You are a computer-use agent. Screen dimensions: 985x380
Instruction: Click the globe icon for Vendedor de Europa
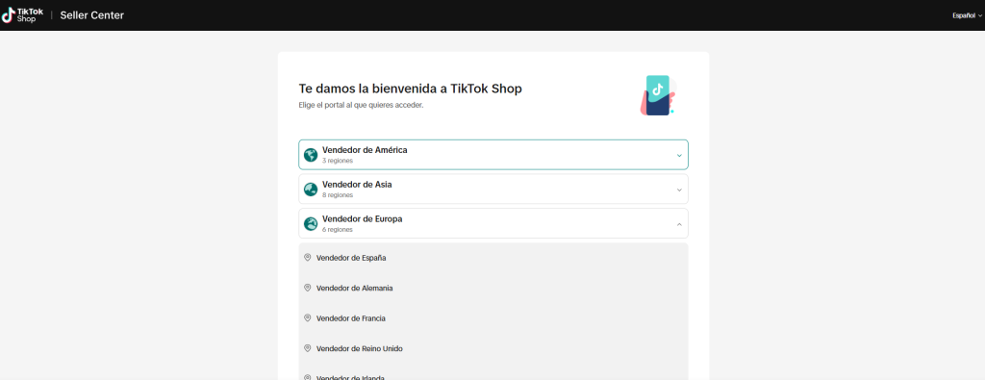(311, 223)
